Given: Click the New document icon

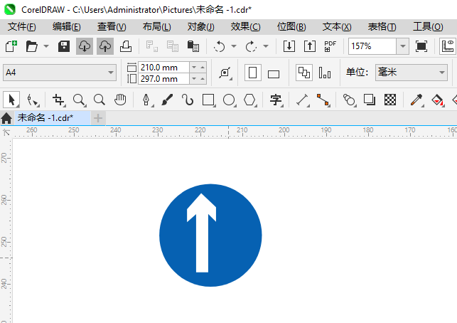Looking at the screenshot, I should 11,46.
